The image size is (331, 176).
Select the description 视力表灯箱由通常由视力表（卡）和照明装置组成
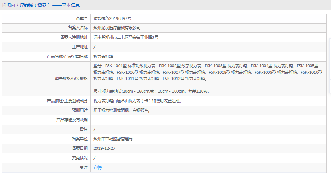pos(138,101)
